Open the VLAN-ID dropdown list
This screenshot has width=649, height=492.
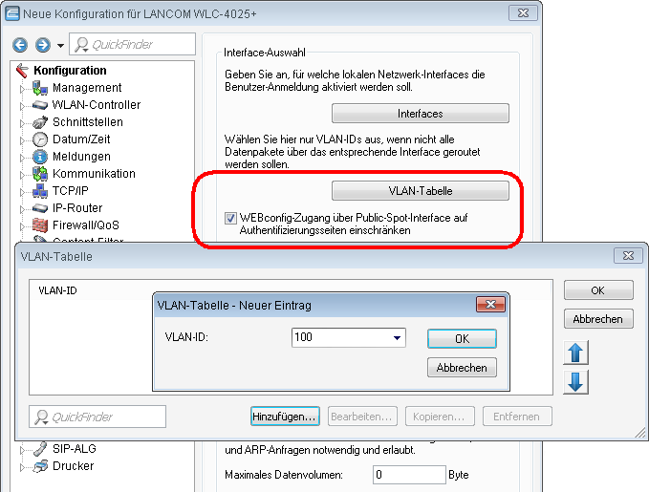pos(397,338)
